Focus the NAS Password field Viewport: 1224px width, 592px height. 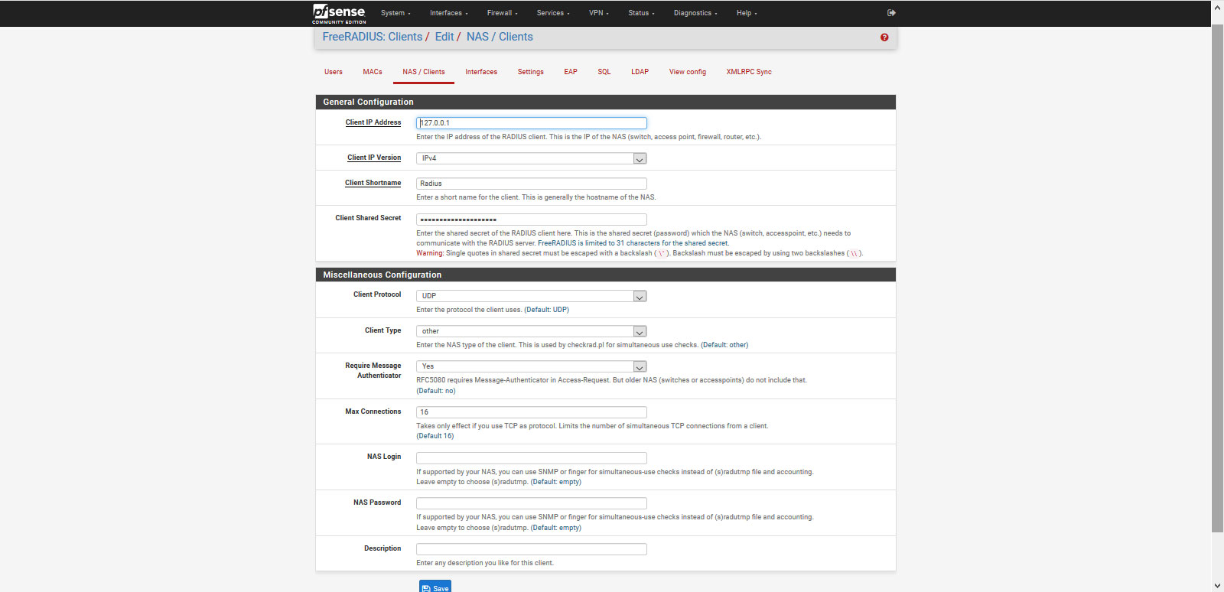click(x=532, y=503)
